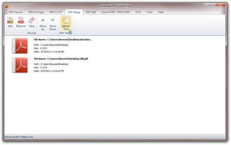Go to the PDF Split tab
The height and width of the screenshot is (145, 231).
(x=91, y=12)
